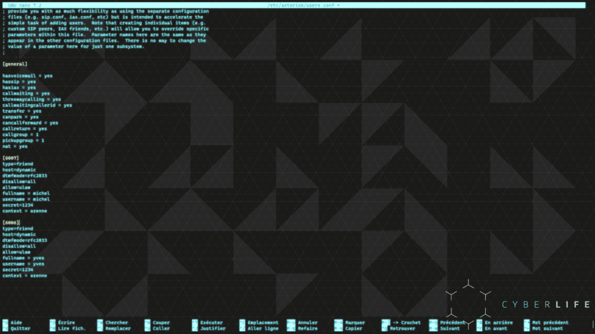This screenshot has width=595, height=334.
Task: Click the line fullname = michel
Action: [x=26, y=193]
